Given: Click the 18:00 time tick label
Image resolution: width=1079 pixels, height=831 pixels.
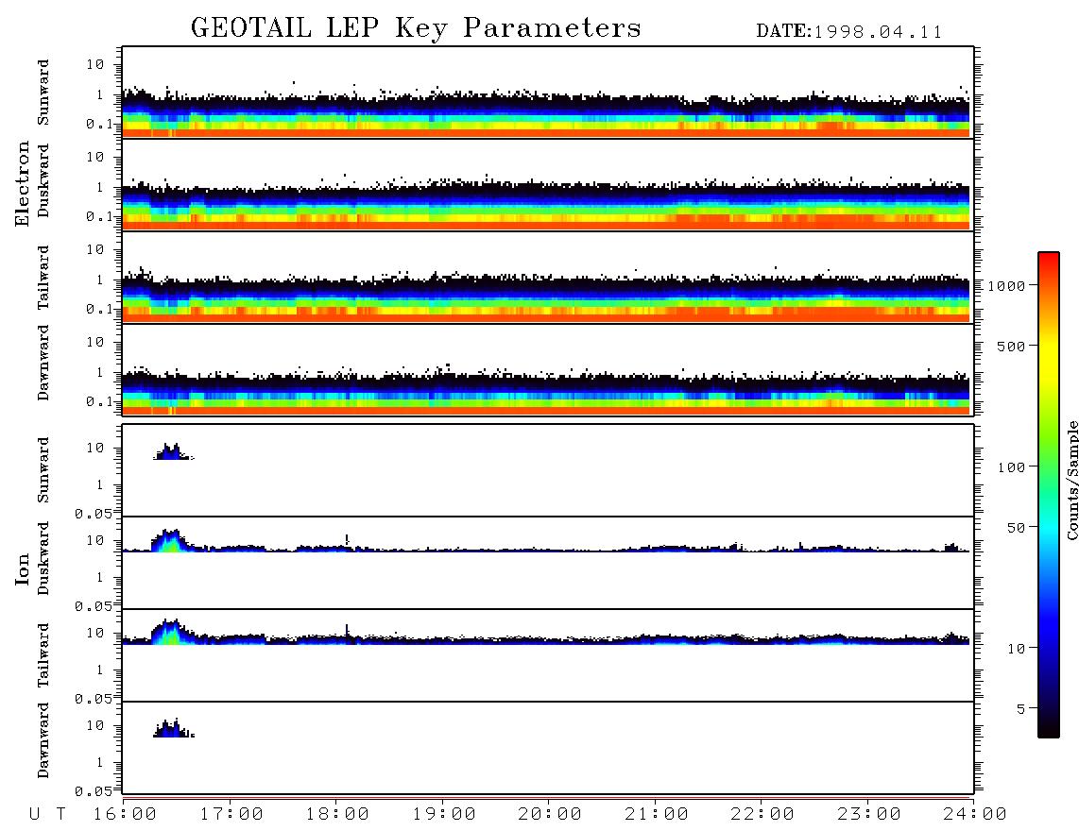Looking at the screenshot, I should coord(337,815).
